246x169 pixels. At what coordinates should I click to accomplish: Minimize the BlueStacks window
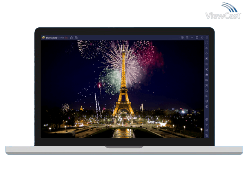pyautogui.click(x=192, y=38)
